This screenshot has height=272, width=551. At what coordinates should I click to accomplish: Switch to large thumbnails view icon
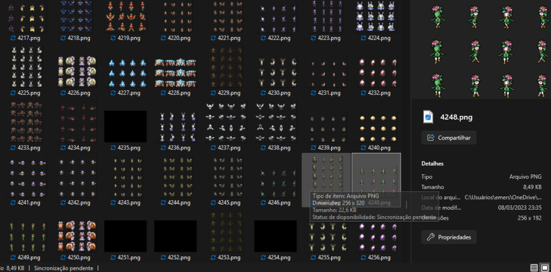tap(544, 268)
